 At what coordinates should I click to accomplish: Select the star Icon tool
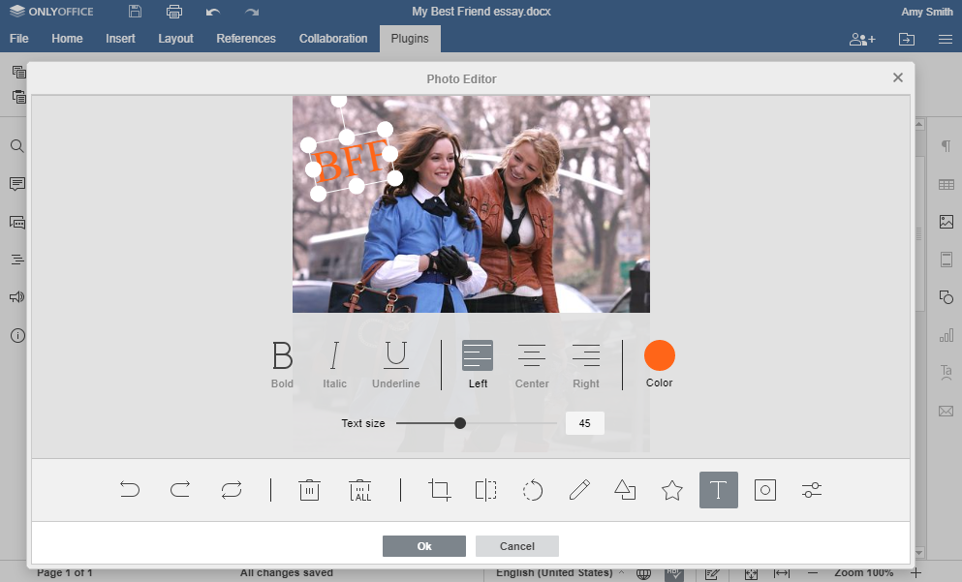tap(671, 489)
